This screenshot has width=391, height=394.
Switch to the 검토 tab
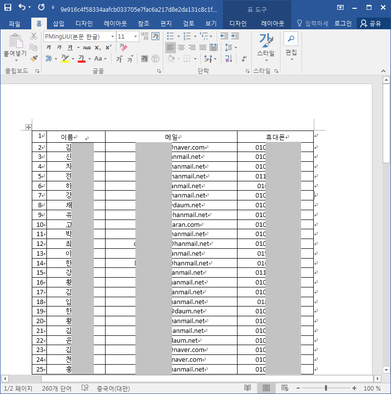coord(189,23)
